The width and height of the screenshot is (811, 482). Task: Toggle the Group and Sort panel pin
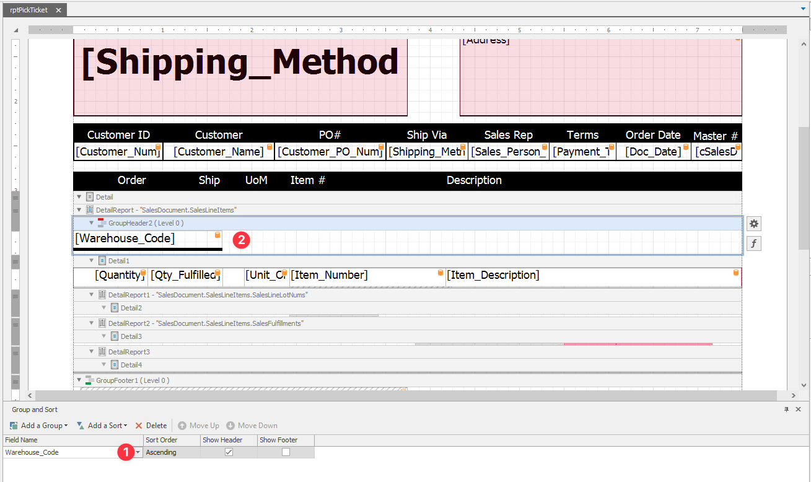coord(786,409)
